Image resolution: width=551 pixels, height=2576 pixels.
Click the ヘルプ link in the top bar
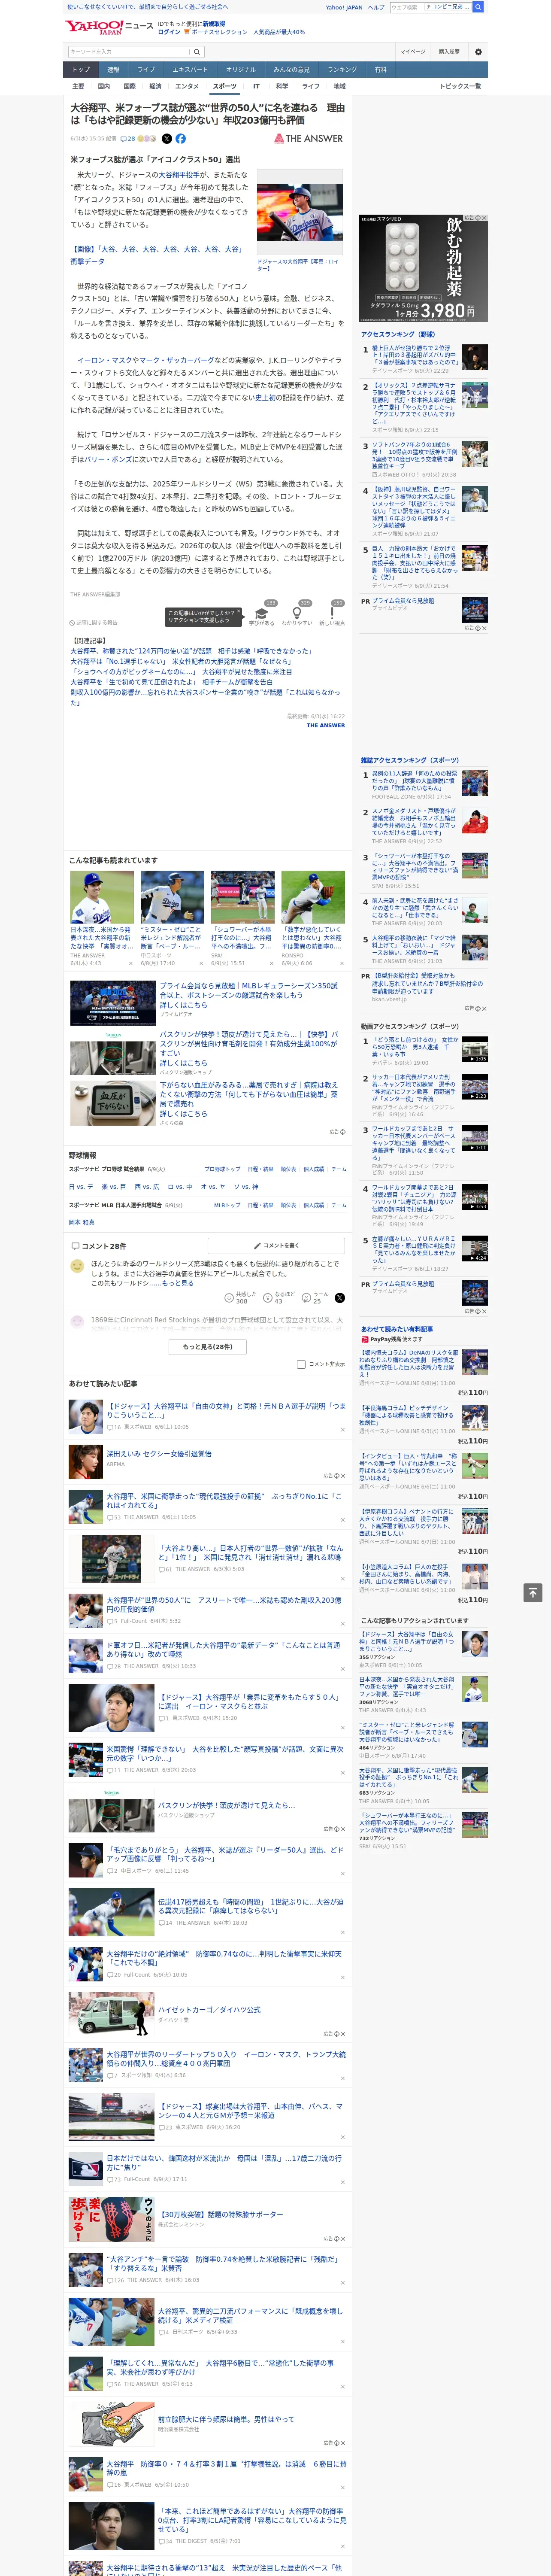[x=376, y=7]
